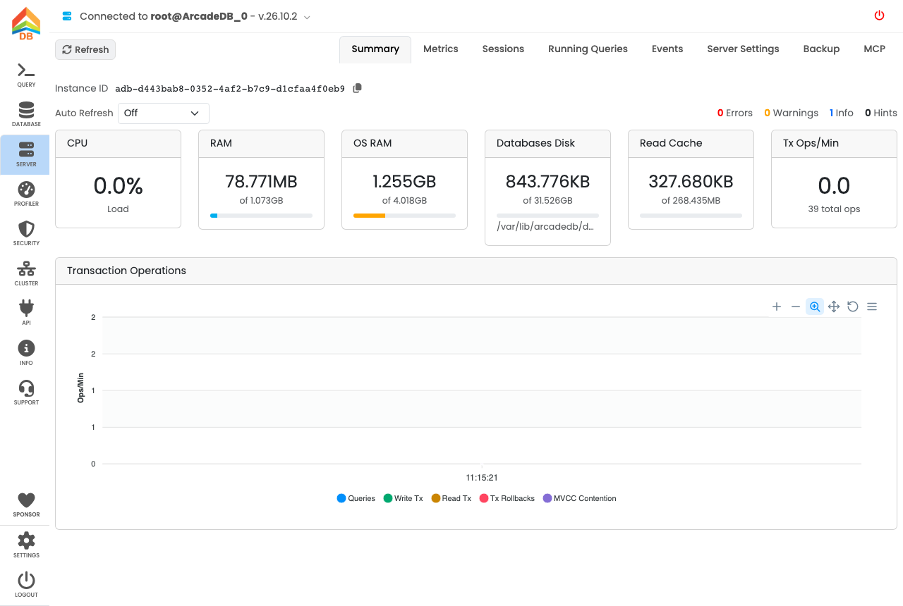Click the Refresh button
The image size is (903, 606).
85,49
